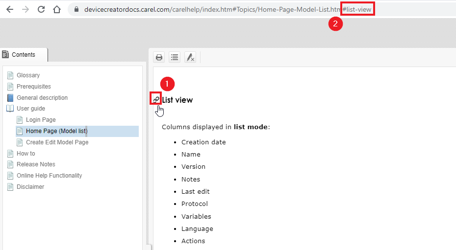
Task: Open the Online Help Functionality topic
Action: pyautogui.click(x=49, y=176)
